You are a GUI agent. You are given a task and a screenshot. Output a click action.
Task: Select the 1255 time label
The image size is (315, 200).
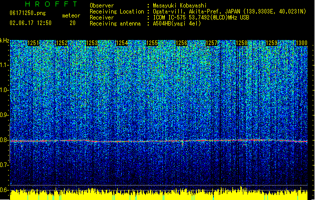click(x=152, y=43)
